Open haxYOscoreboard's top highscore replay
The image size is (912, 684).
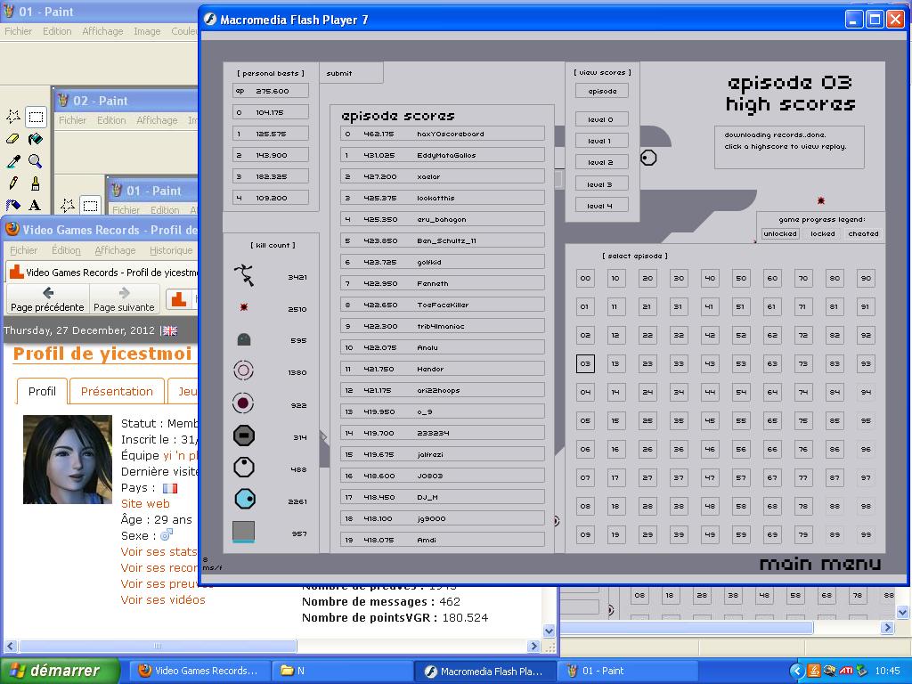coord(443,134)
